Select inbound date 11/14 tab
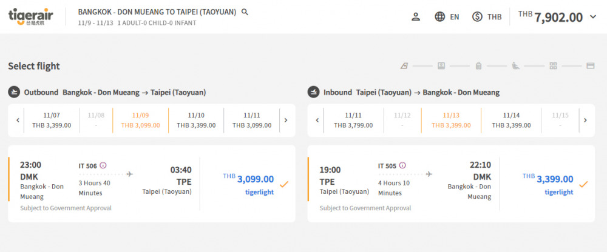This screenshot has width=607, height=252. pos(511,120)
